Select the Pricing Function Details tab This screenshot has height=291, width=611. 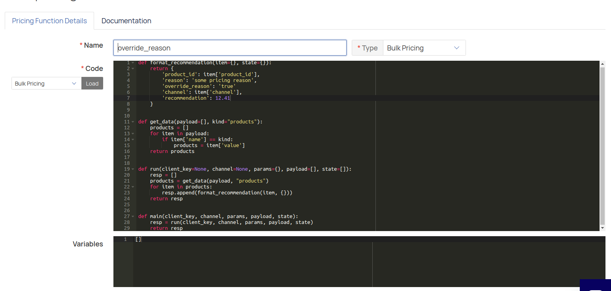click(49, 21)
